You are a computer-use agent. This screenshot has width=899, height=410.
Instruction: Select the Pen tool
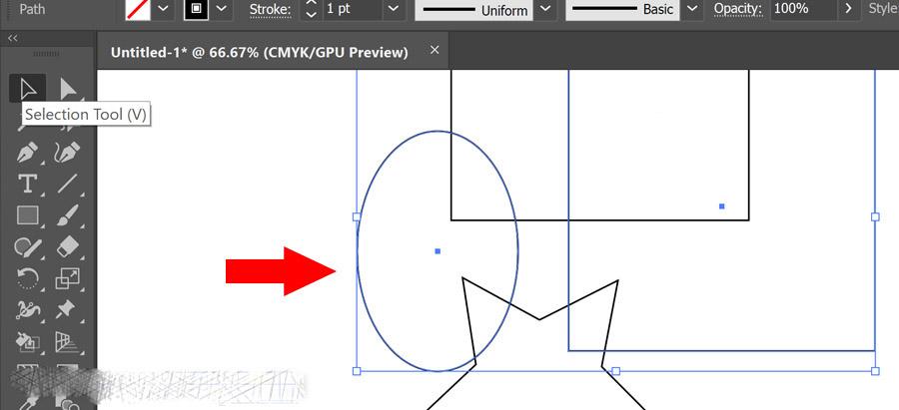click(x=27, y=153)
